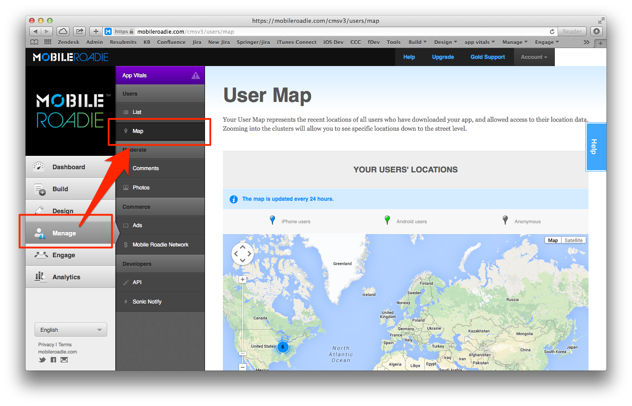The width and height of the screenshot is (632, 406).
Task: Click the email envelope icon in footer
Action: tap(64, 360)
